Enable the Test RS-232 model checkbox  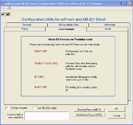tap(34, 108)
